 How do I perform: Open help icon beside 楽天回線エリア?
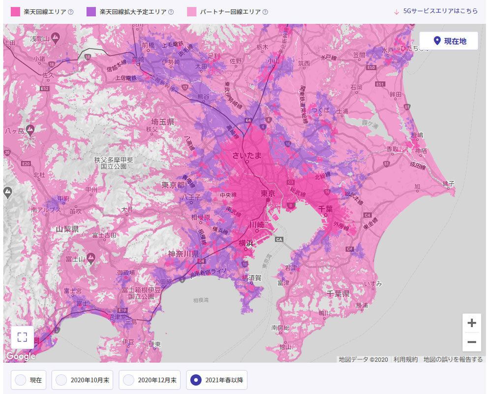tap(71, 11)
